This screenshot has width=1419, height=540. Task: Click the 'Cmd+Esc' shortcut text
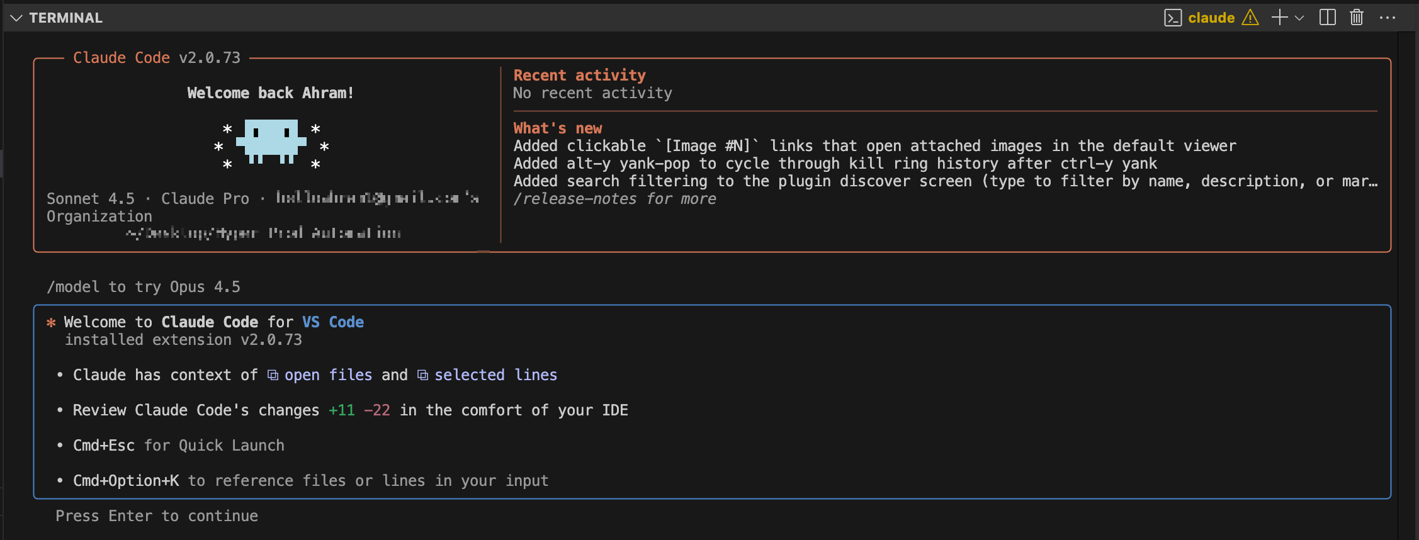104,446
